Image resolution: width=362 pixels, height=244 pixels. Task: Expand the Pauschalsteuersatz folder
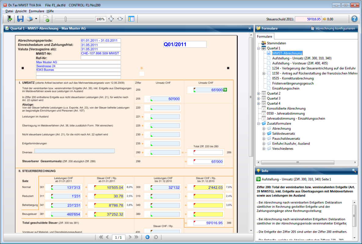(x=264, y=139)
